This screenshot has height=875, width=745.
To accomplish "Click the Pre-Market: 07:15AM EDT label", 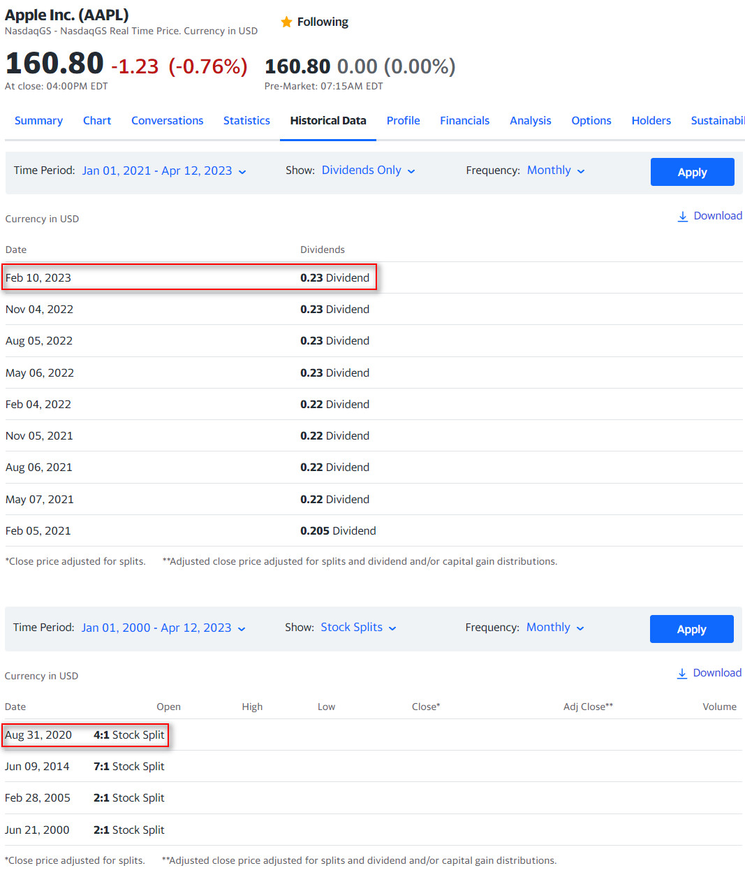I will (323, 87).
